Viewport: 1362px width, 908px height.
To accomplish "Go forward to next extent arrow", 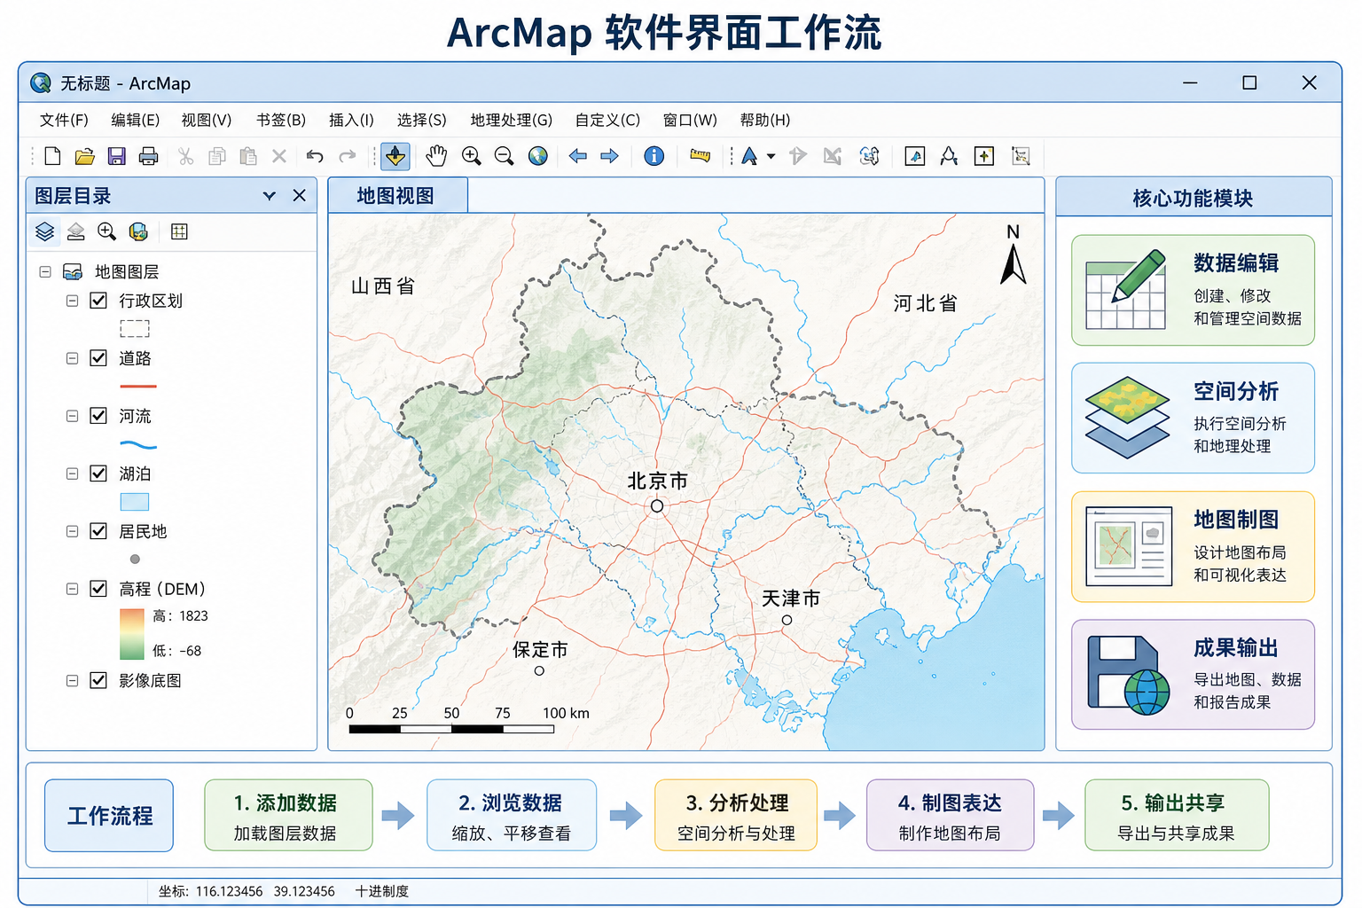I will [609, 156].
